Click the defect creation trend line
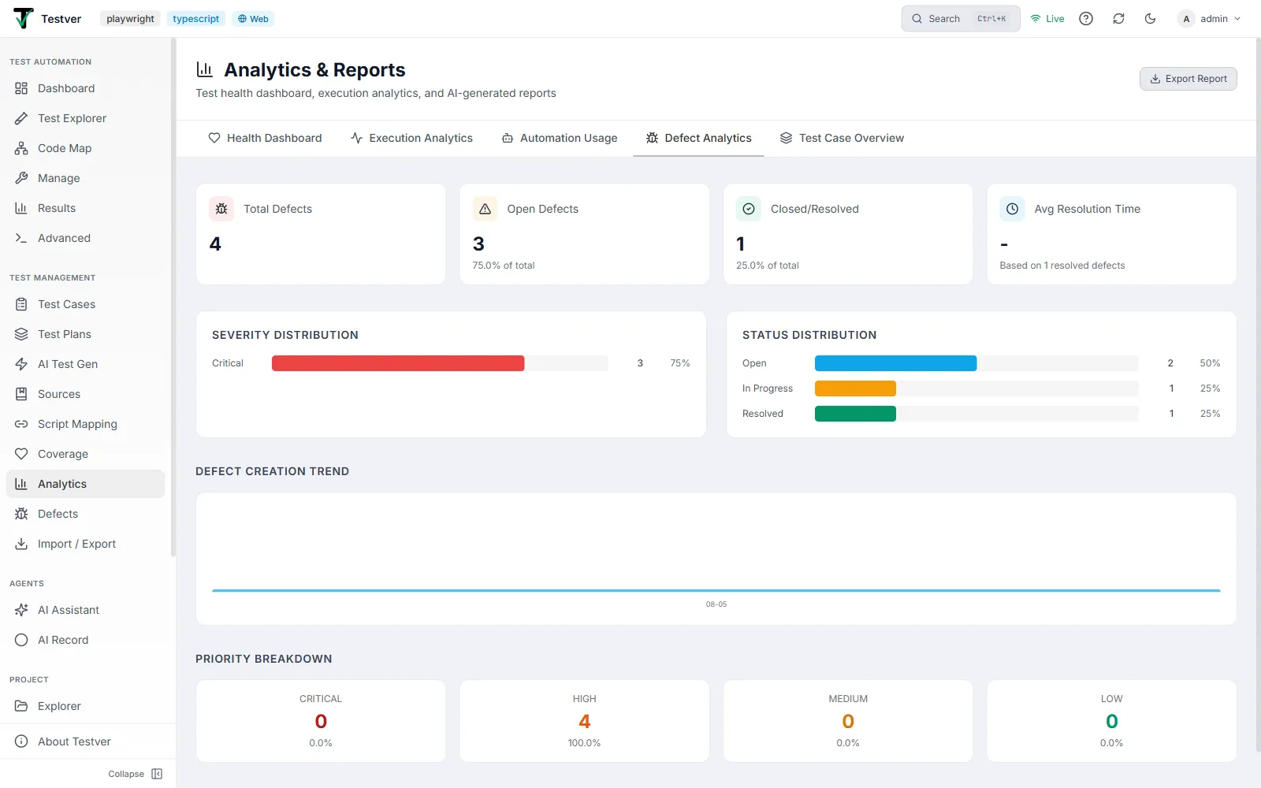Viewport: 1261px width, 788px height. tap(716, 590)
